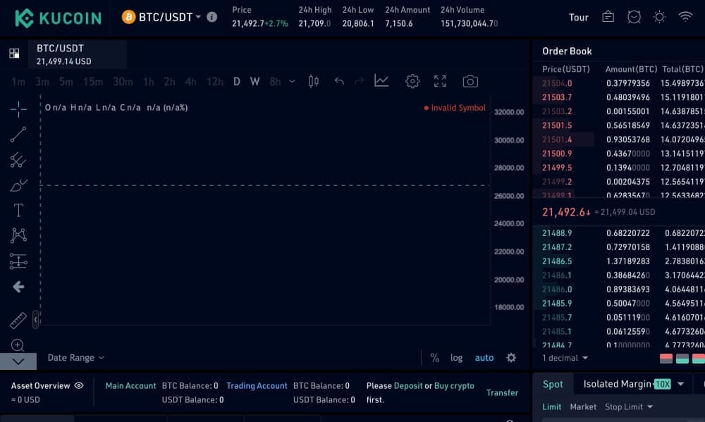Switch to the Spot tab

tap(553, 384)
